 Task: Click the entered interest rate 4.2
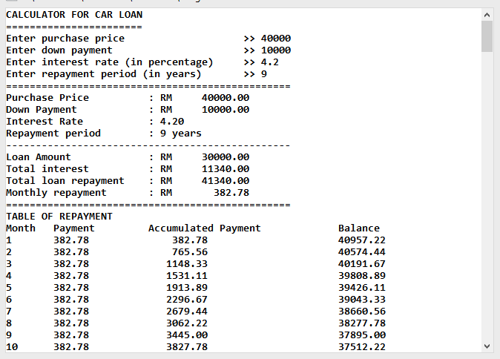click(x=270, y=62)
